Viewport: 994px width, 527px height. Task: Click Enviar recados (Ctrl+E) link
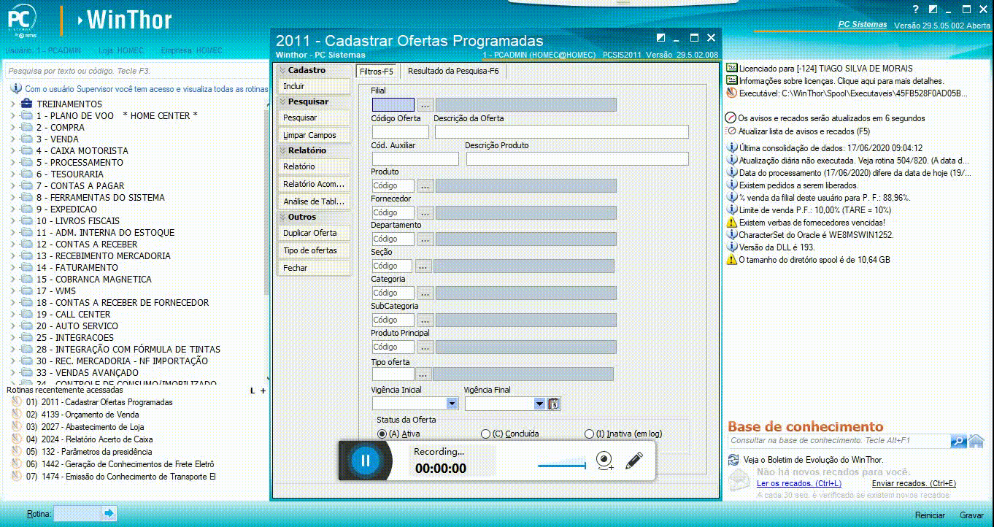[913, 483]
